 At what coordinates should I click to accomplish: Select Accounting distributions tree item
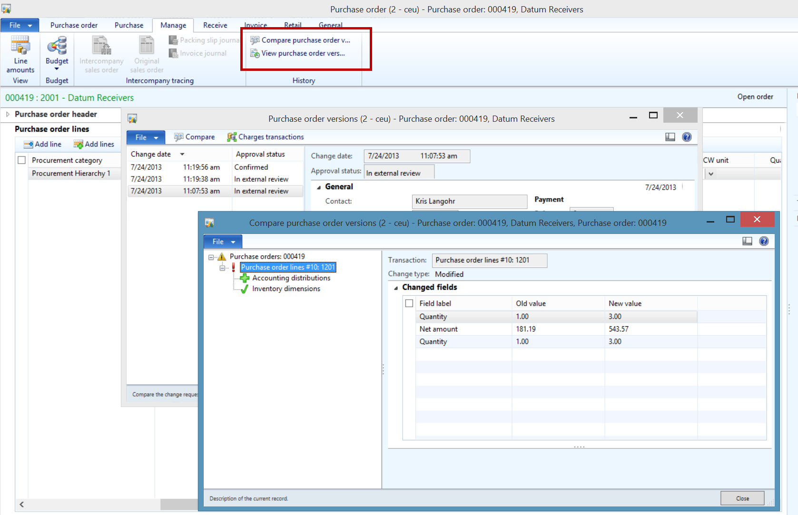[291, 278]
